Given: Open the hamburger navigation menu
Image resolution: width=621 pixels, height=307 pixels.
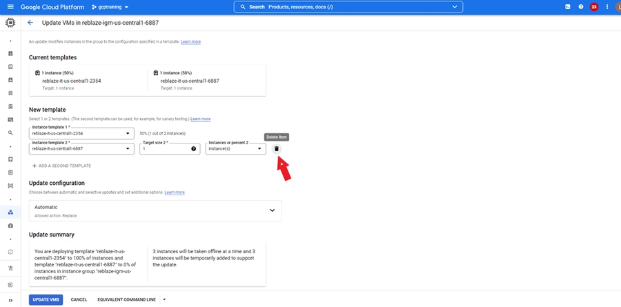Looking at the screenshot, I should (x=10, y=7).
